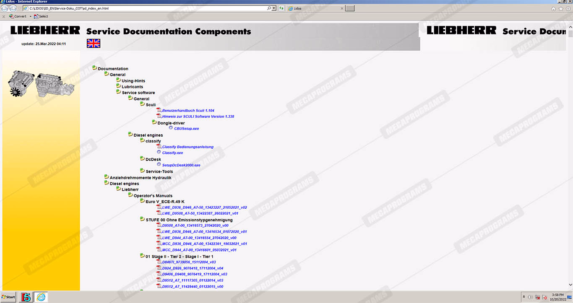Click the Refresh button beside address bar
The height and width of the screenshot is (303, 573).
[x=281, y=8]
